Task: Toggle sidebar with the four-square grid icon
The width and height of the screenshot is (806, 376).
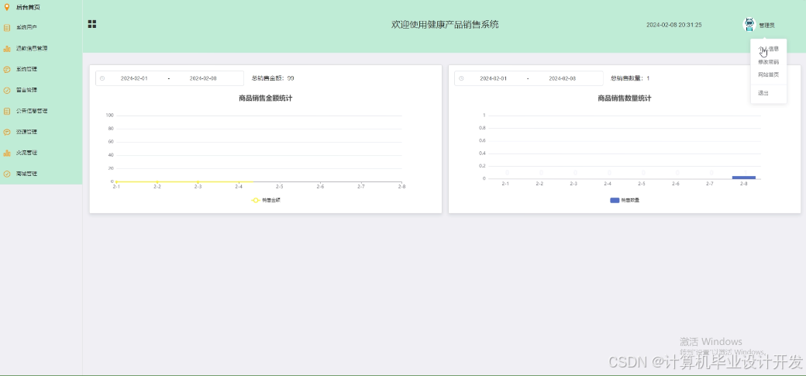Action: tap(92, 24)
